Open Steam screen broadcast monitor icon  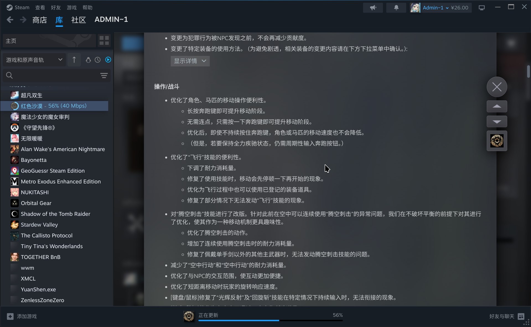[x=481, y=7]
